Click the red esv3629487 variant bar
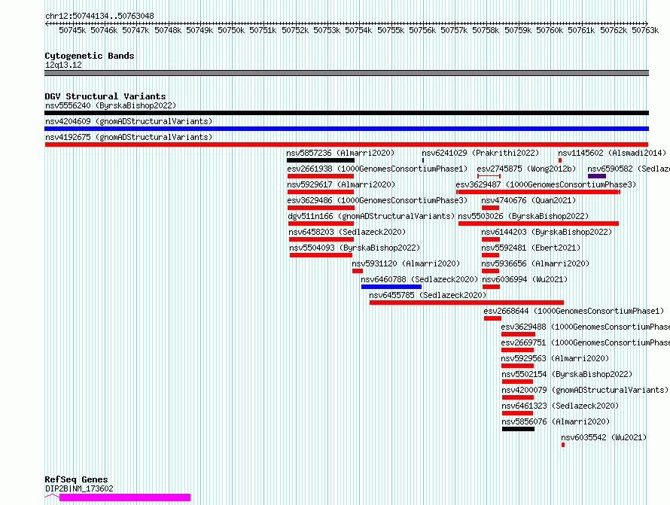 click(538, 192)
